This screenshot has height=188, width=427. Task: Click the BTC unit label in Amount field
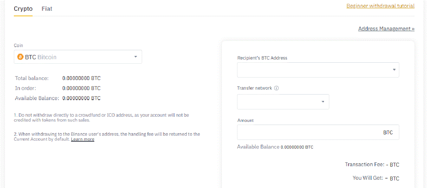tap(388, 133)
